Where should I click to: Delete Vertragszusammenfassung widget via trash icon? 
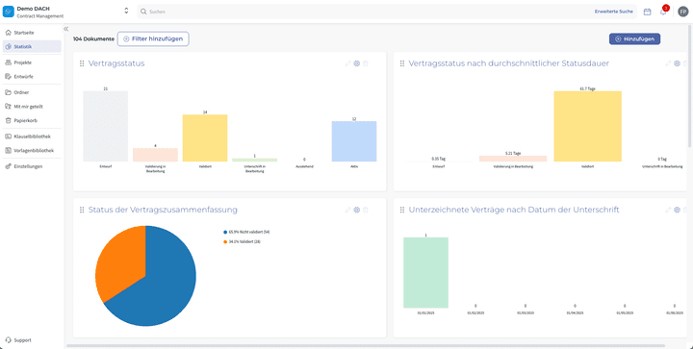pos(366,210)
